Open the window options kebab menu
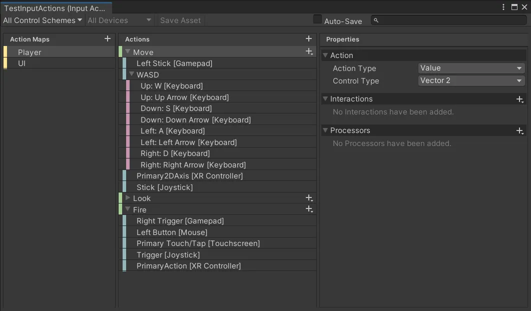This screenshot has height=311, width=531. point(504,7)
